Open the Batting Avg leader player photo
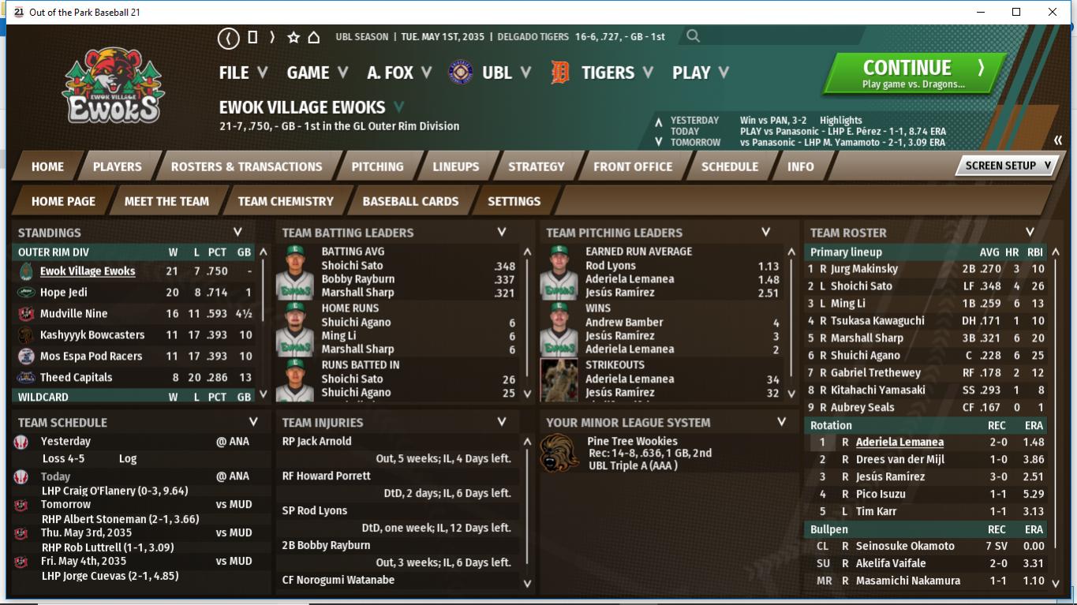Screen dimensions: 1077x605 294,272
